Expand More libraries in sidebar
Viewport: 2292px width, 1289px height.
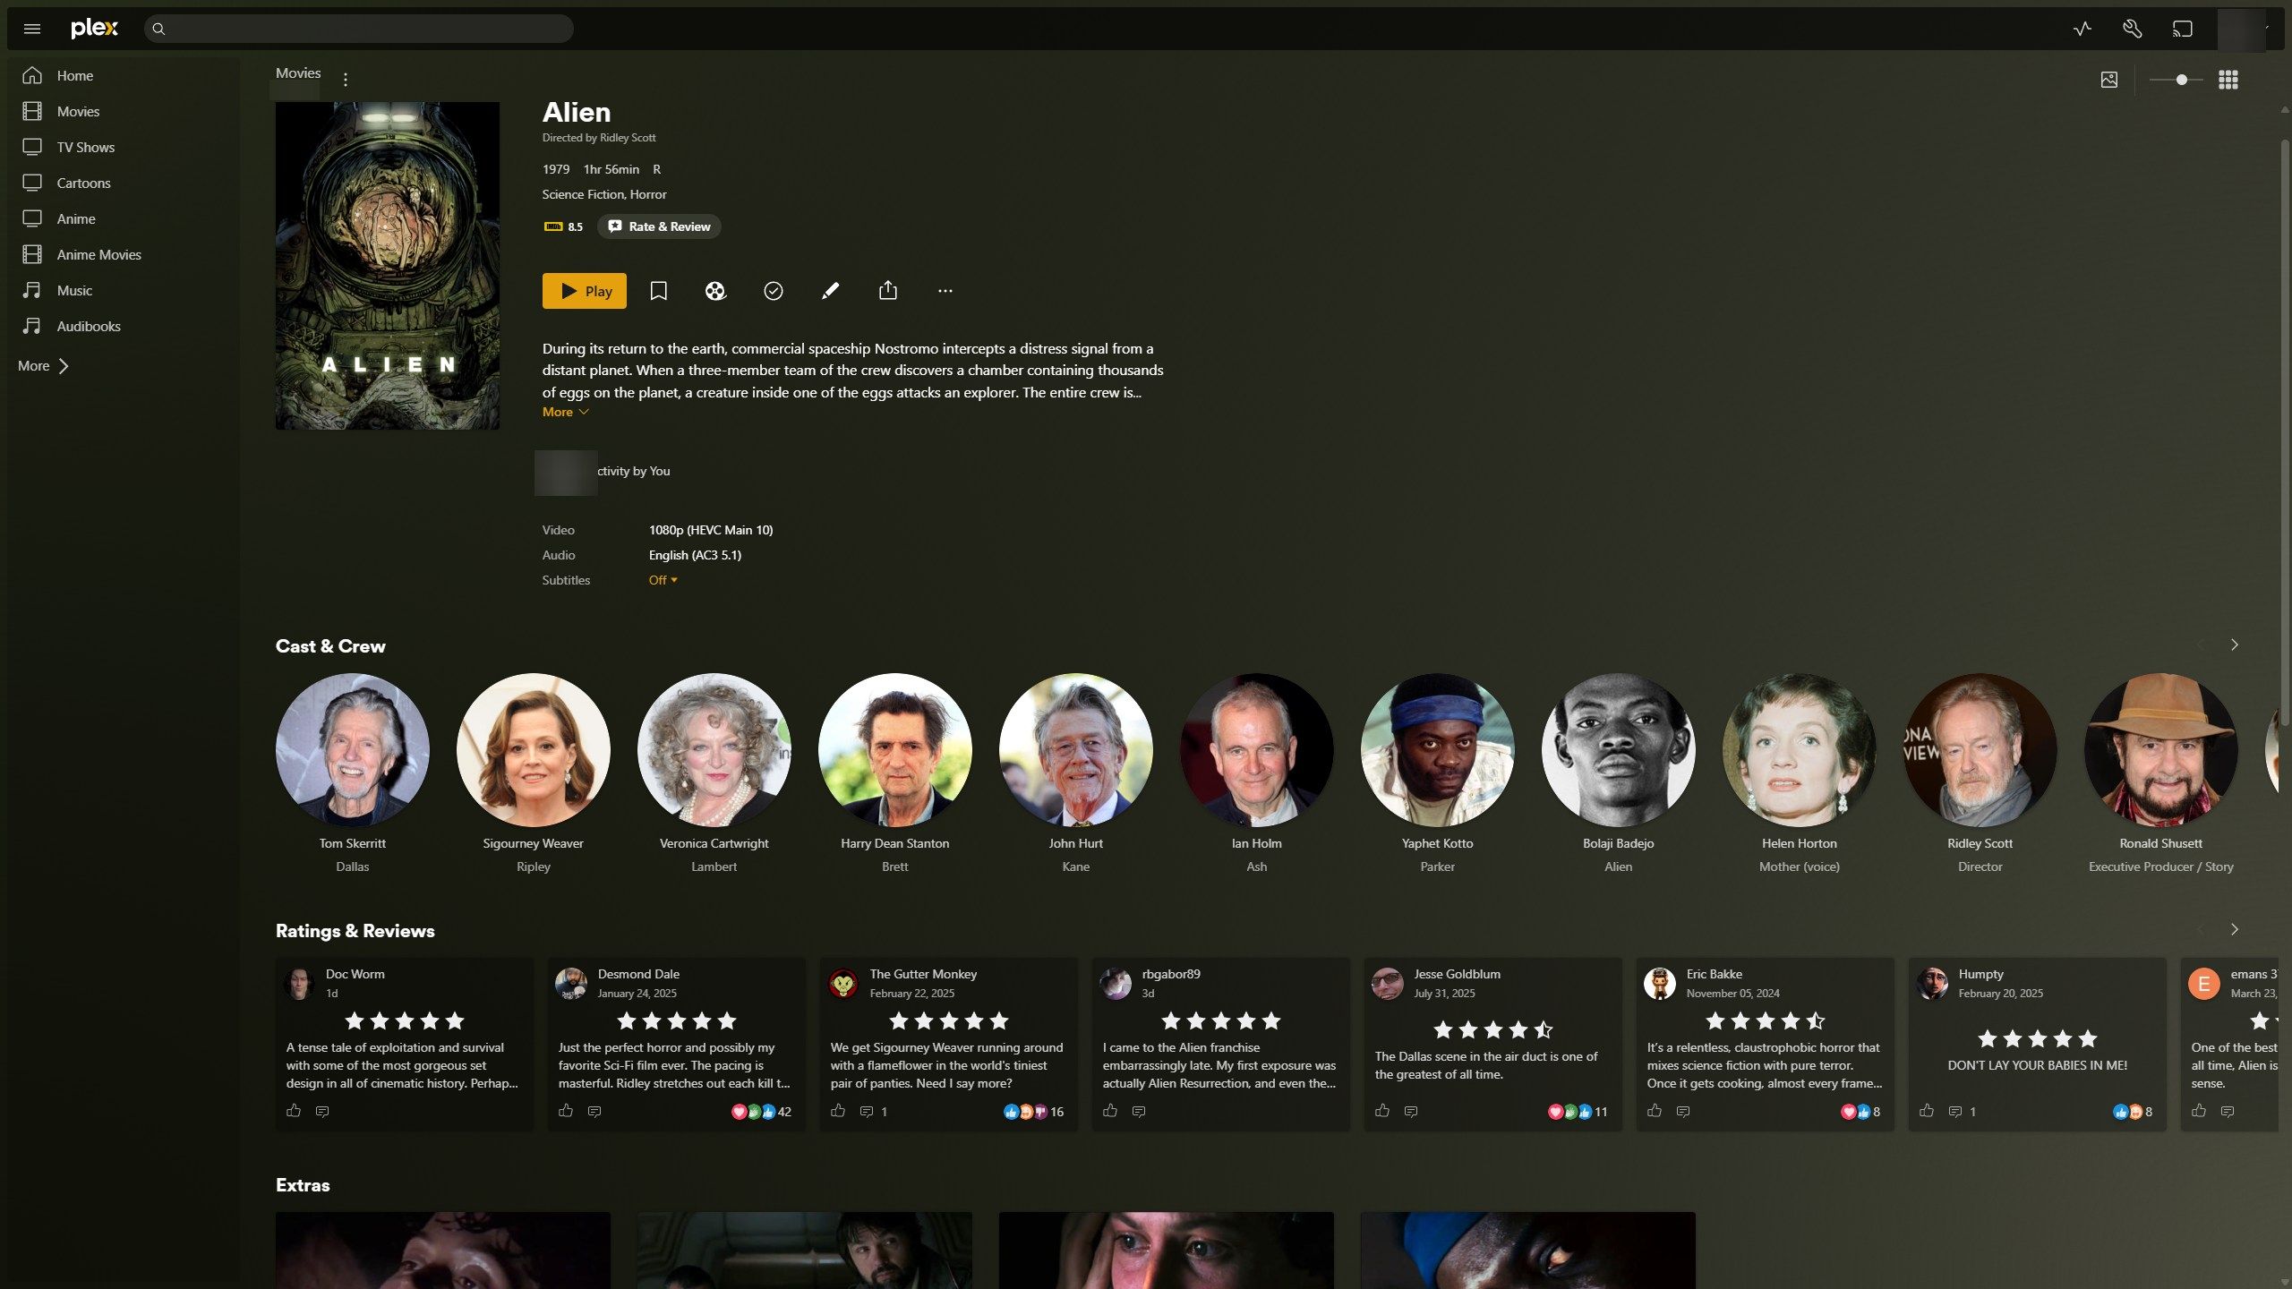44,366
